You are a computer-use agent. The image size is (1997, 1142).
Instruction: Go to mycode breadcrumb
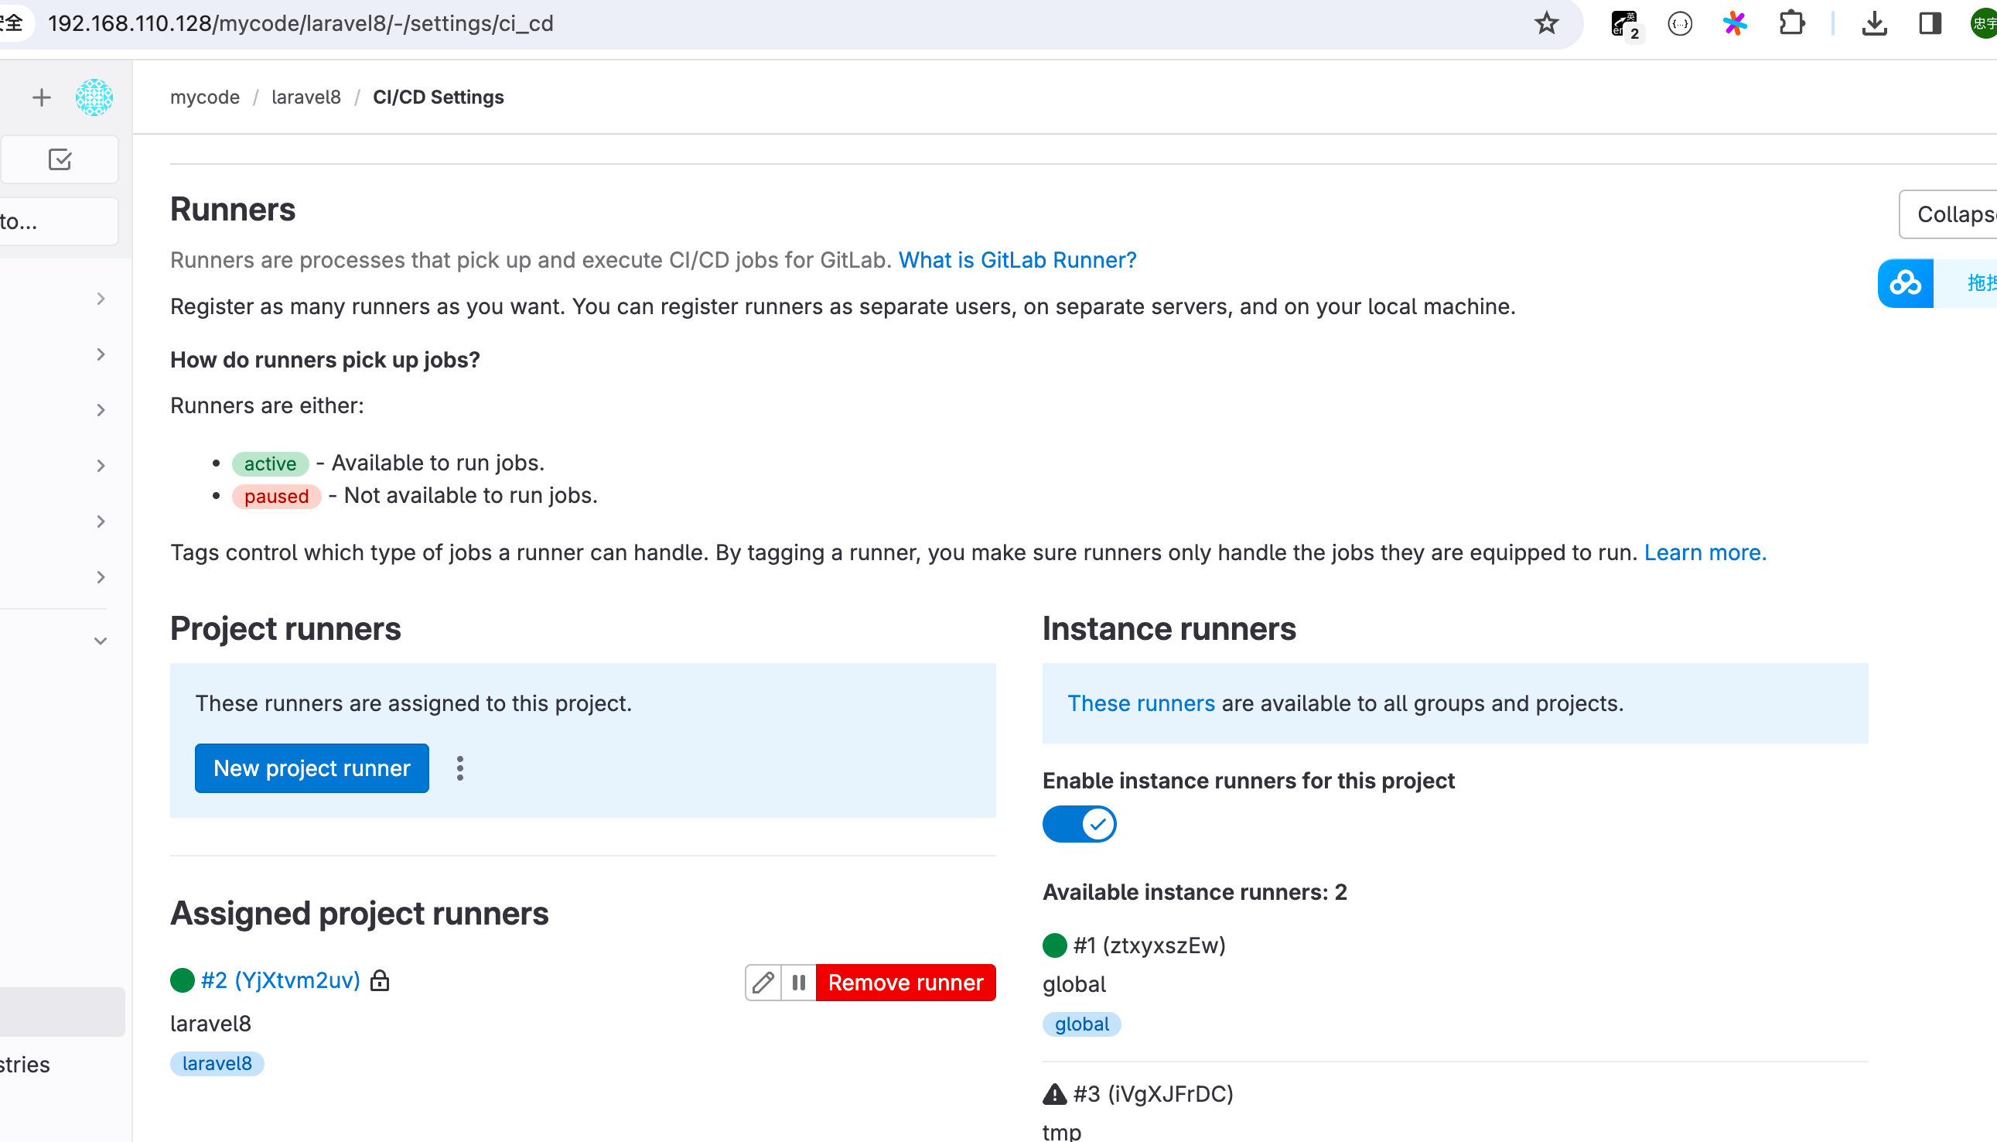pyautogui.click(x=205, y=97)
